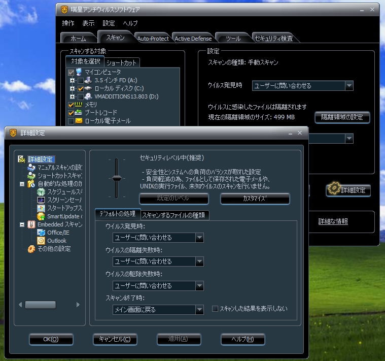The height and width of the screenshot is (361, 385).
Task: Uncheck ブートレコード checkbox
Action: pyautogui.click(x=71, y=113)
